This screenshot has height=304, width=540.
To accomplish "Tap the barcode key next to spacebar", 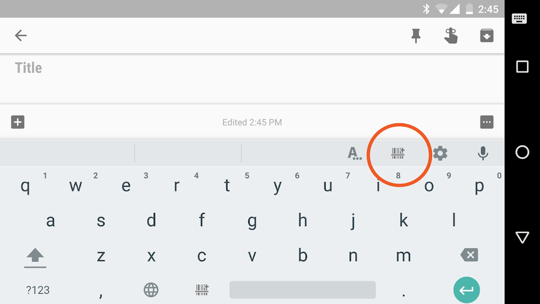I will pos(202,290).
